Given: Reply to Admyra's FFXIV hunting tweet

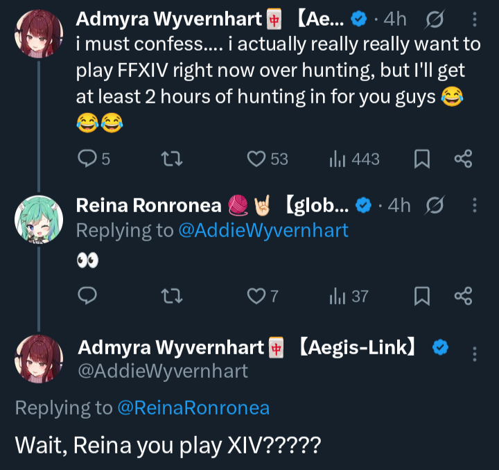Looking at the screenshot, I should point(87,159).
